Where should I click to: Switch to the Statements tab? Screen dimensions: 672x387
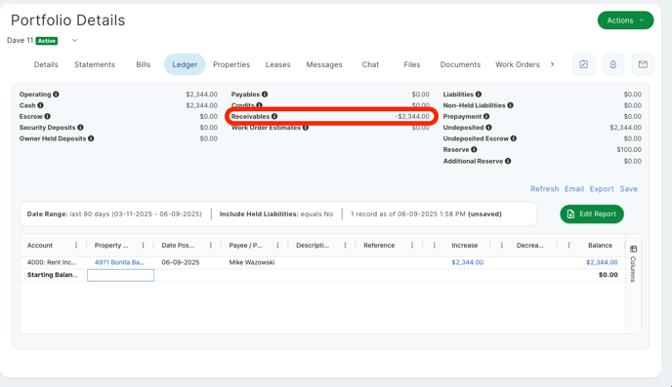click(x=95, y=64)
